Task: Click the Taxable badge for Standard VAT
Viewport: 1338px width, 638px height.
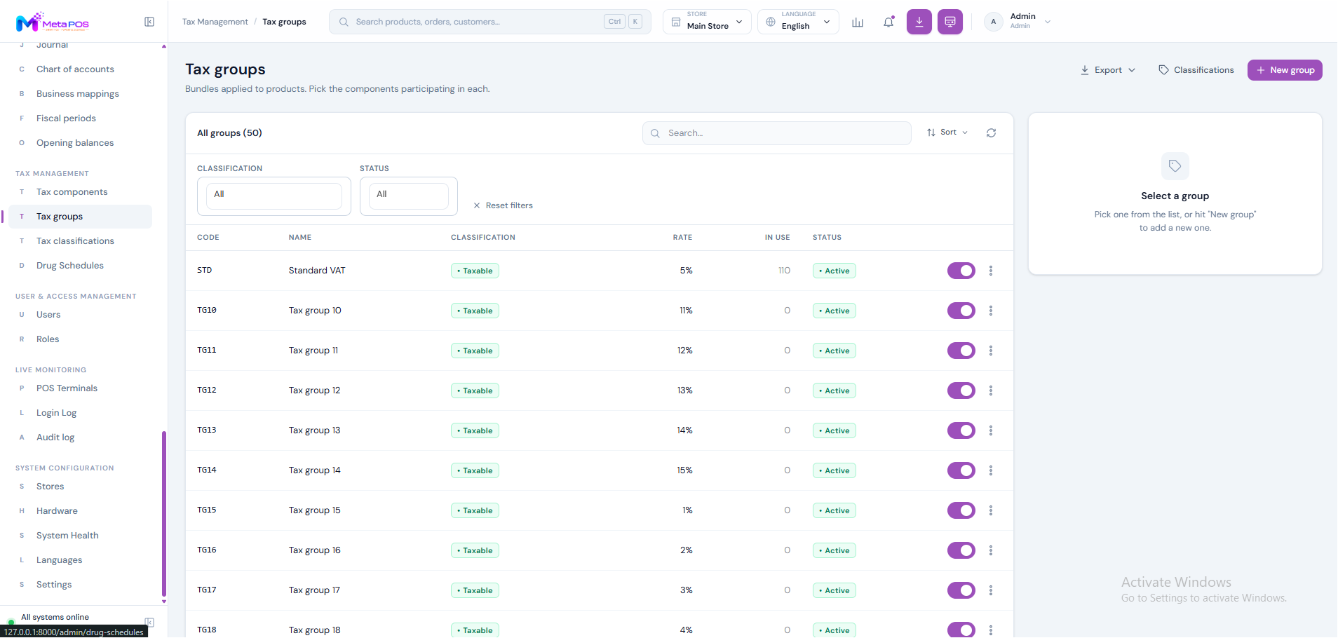Action: pos(475,271)
